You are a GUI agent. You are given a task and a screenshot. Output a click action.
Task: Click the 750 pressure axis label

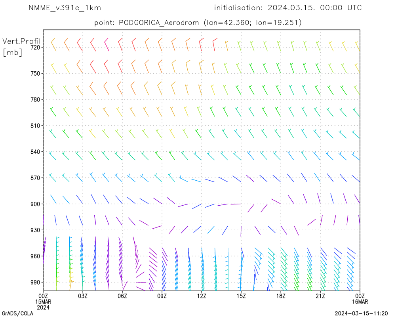tap(35, 73)
